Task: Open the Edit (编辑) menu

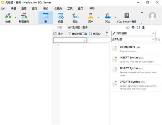Action: pyautogui.click(x=14, y=8)
